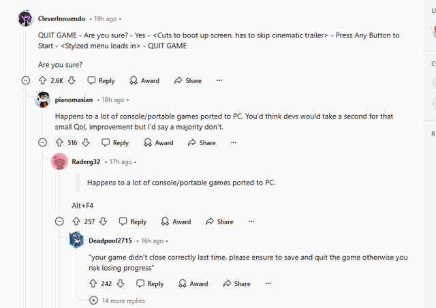The width and height of the screenshot is (436, 308).
Task: Open more options on CleverInnuendo's comment
Action: click(x=219, y=80)
